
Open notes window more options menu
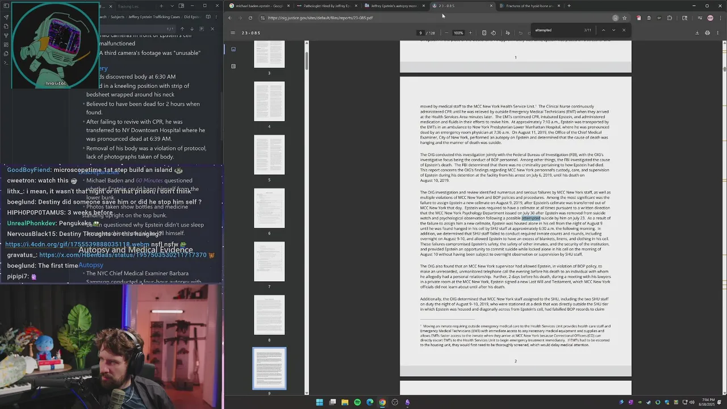(x=216, y=17)
